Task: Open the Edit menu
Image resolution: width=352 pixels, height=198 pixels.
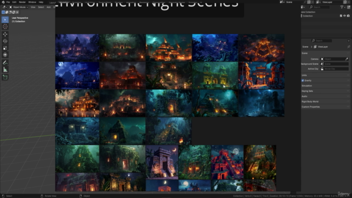Action: 14,2
